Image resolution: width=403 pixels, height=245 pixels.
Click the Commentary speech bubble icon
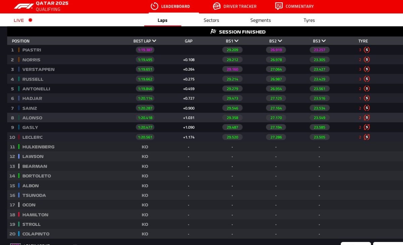tap(279, 6)
